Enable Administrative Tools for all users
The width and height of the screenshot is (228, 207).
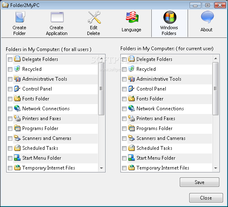(10, 79)
